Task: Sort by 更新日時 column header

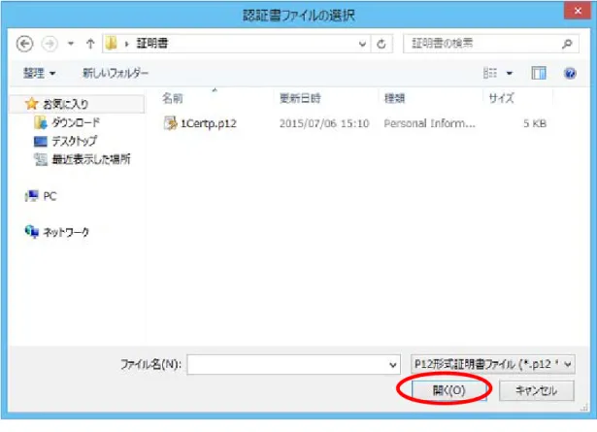Action: tap(300, 99)
